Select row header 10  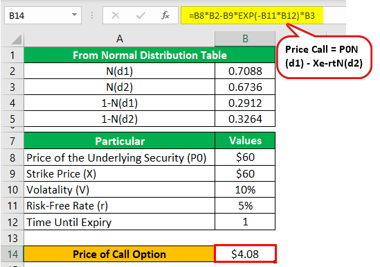pyautogui.click(x=12, y=190)
